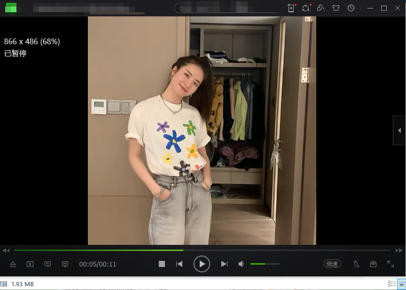Skip to the next video
The width and height of the screenshot is (406, 290).
click(x=224, y=264)
